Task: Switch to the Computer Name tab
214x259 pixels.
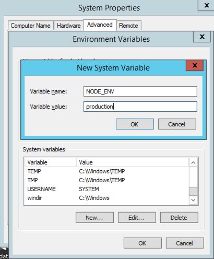Action: [x=31, y=26]
